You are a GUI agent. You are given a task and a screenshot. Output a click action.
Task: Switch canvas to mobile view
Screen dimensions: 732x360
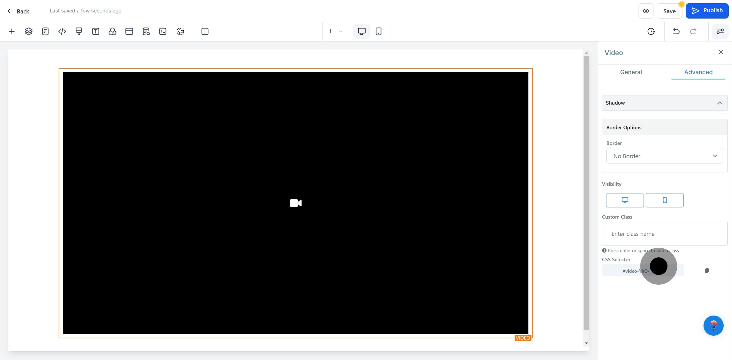coord(378,31)
